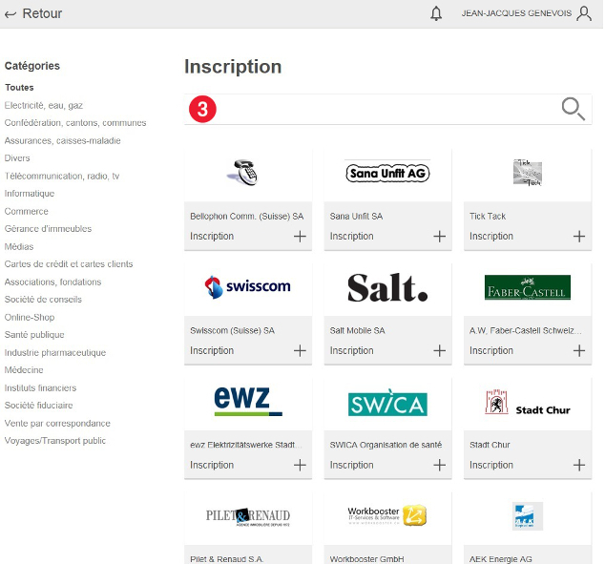Click the ewz logo
Screen dimensions: 605x564
(248, 401)
